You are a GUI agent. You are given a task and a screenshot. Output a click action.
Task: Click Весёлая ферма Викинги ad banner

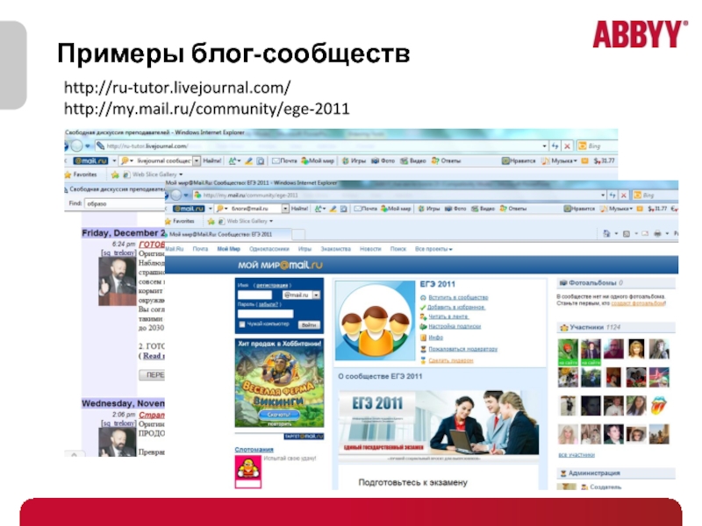coord(279,383)
